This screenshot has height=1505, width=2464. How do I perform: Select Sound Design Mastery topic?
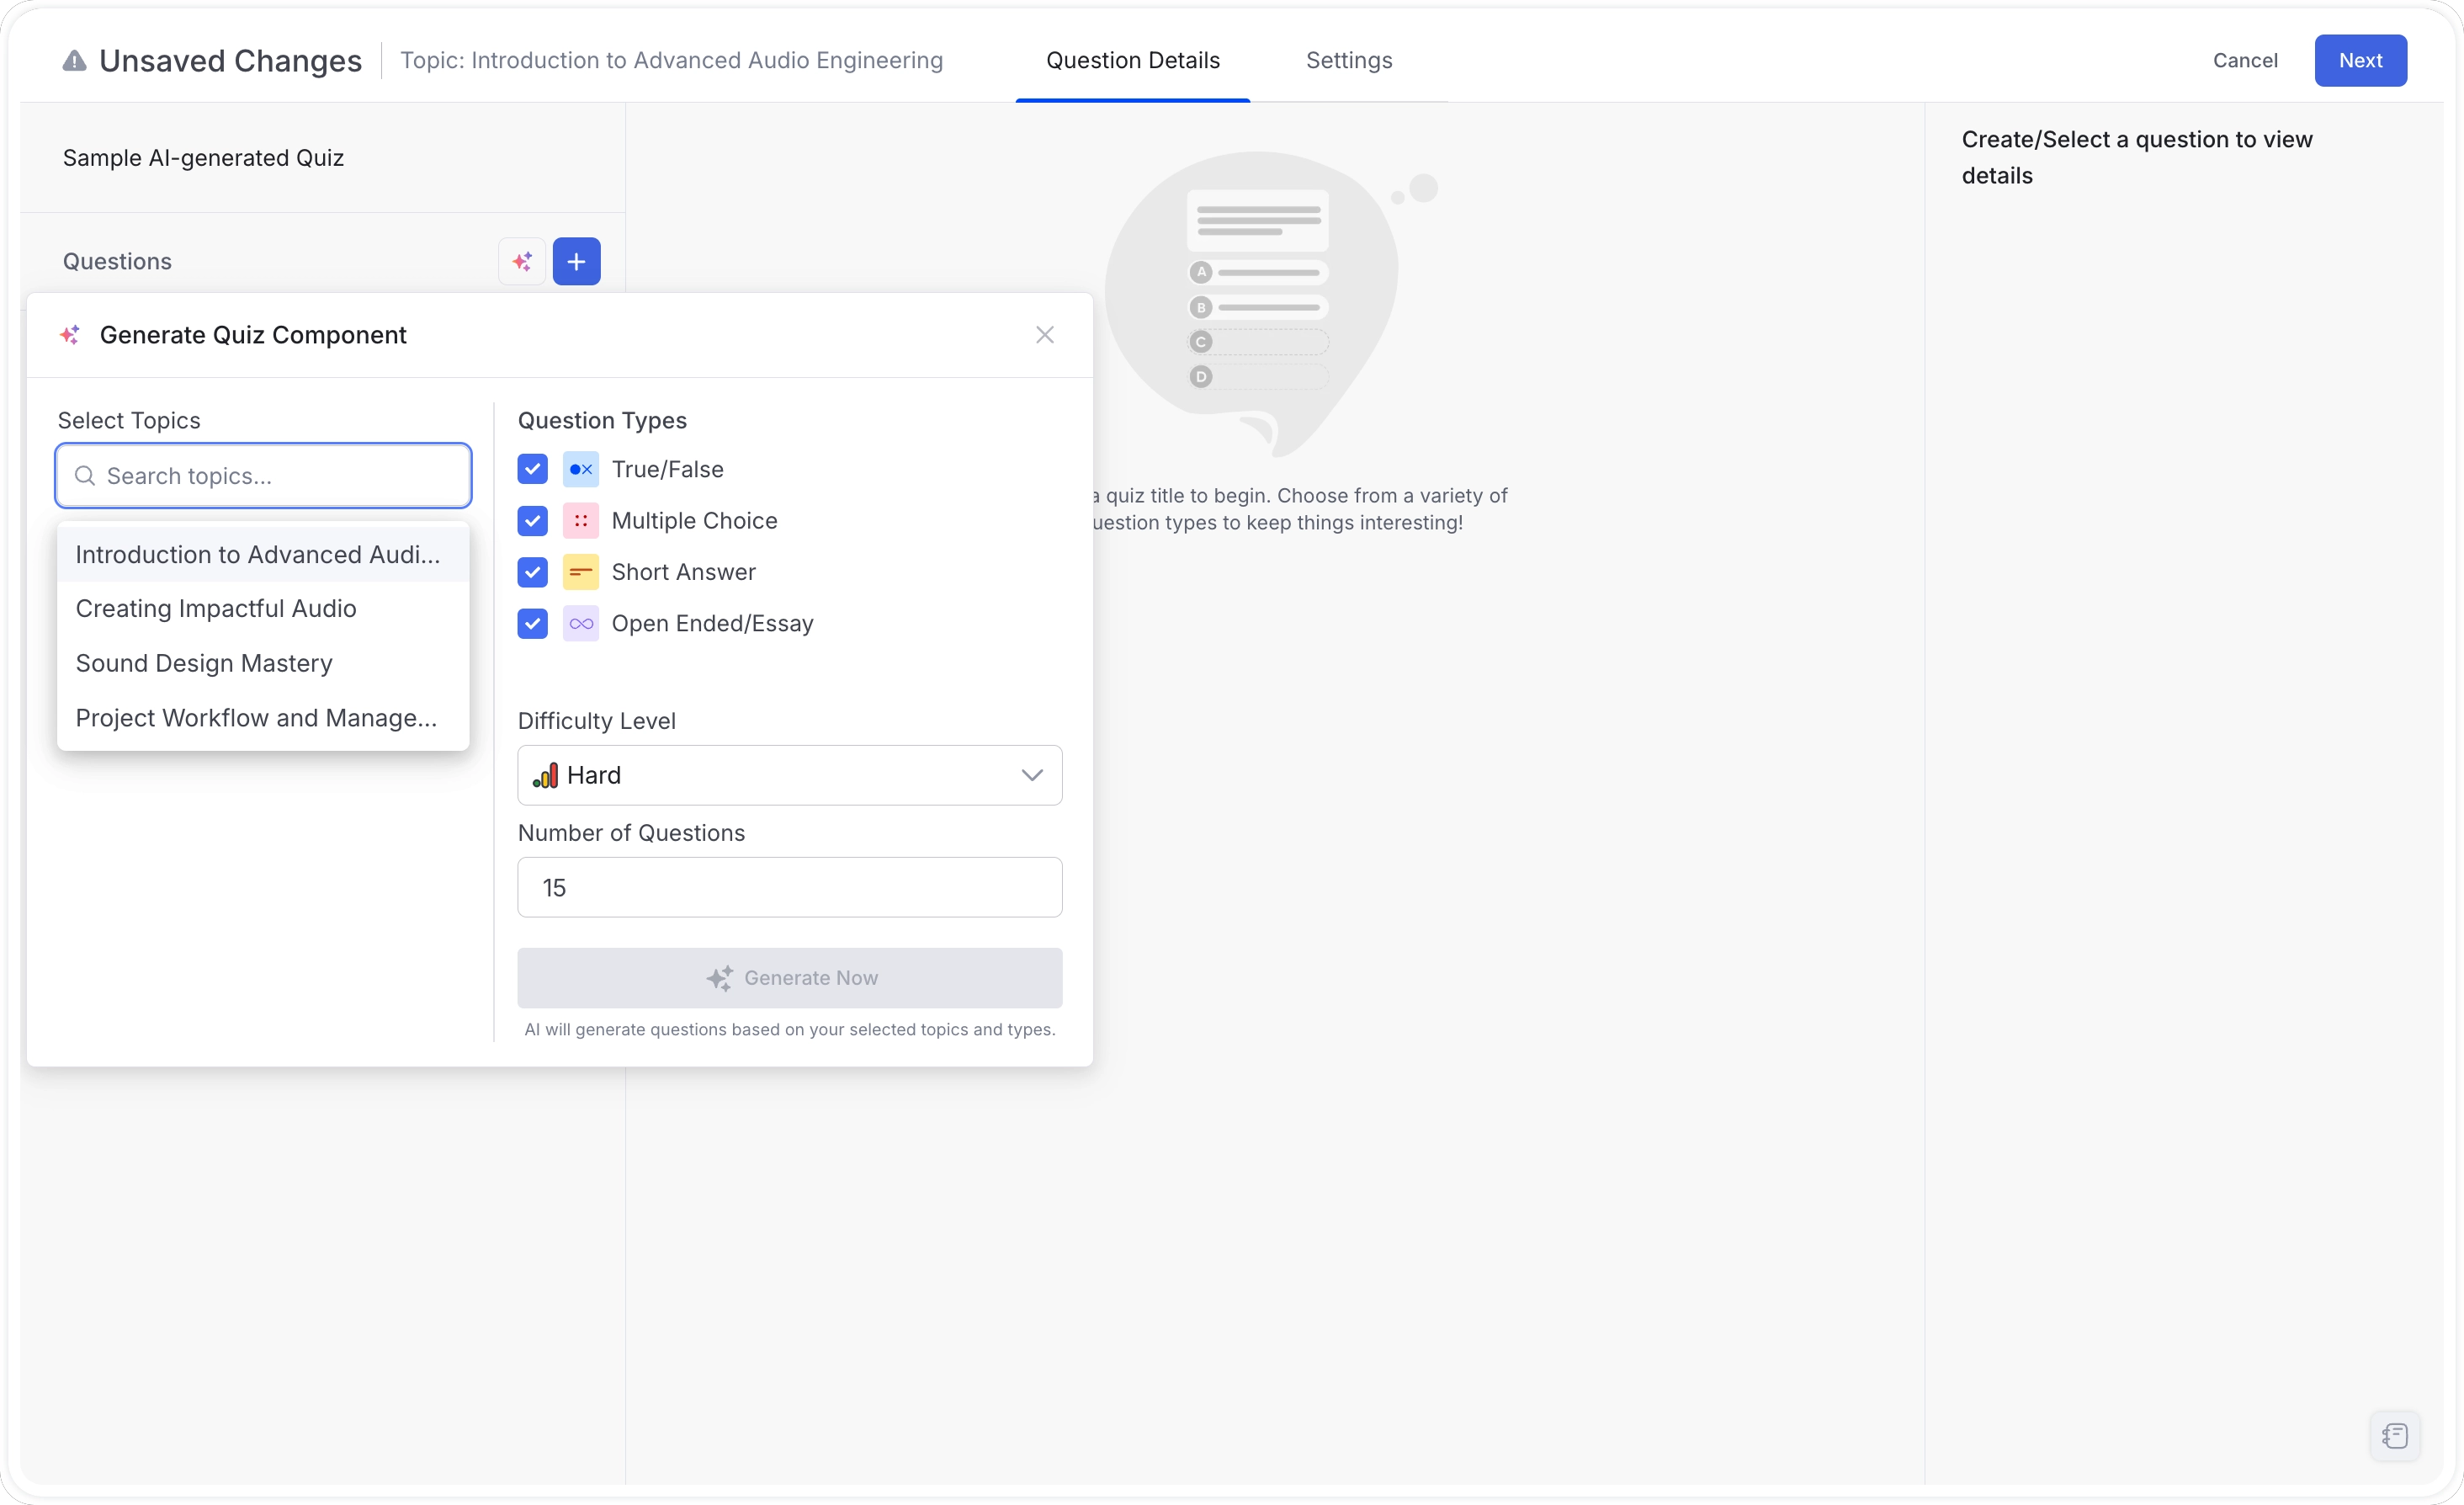pos(263,663)
